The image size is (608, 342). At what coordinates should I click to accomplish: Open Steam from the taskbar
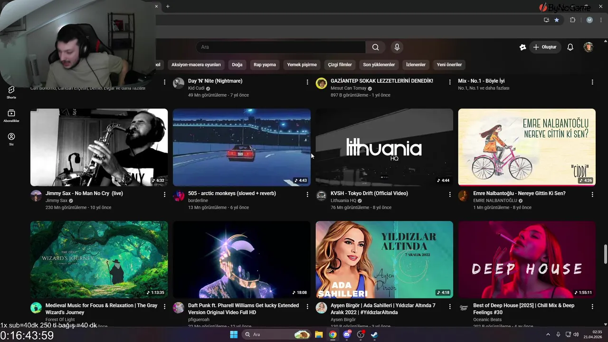coord(374,334)
